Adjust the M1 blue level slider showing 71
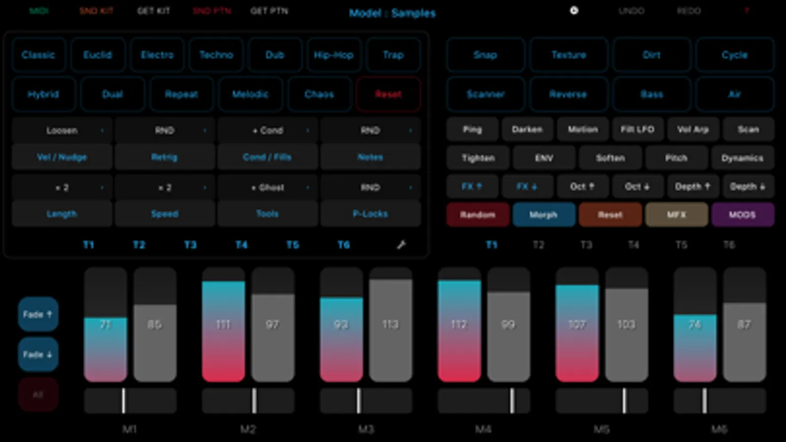 click(105, 325)
